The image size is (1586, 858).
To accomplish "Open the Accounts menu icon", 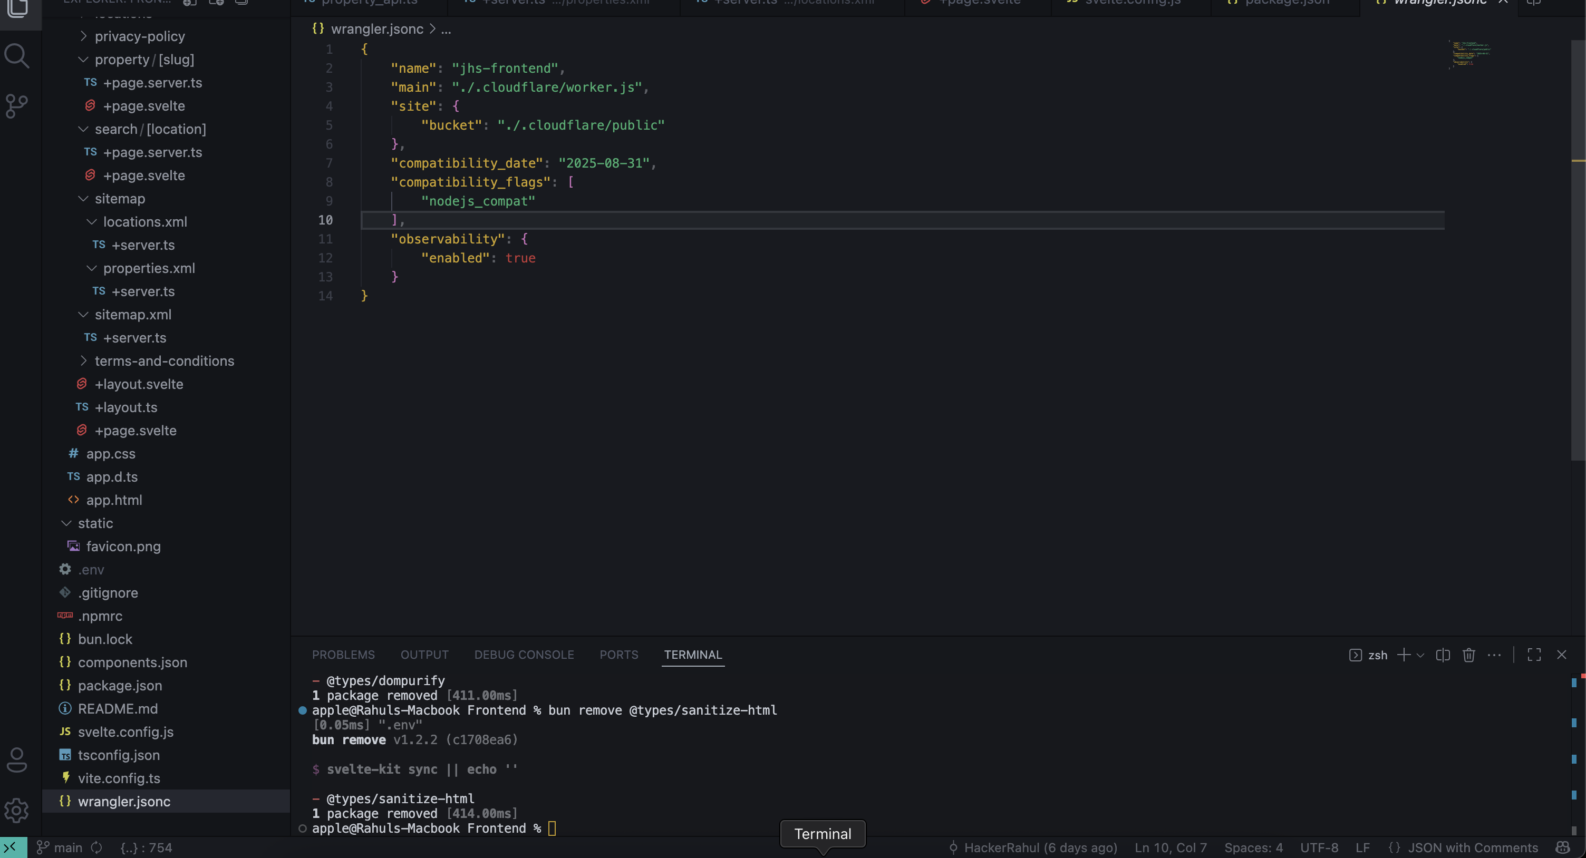I will pos(17,759).
